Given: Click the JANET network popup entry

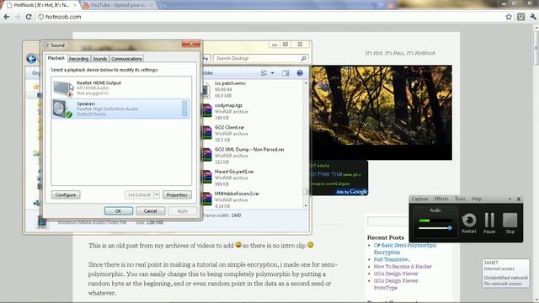Looking at the screenshot, I should (x=499, y=265).
